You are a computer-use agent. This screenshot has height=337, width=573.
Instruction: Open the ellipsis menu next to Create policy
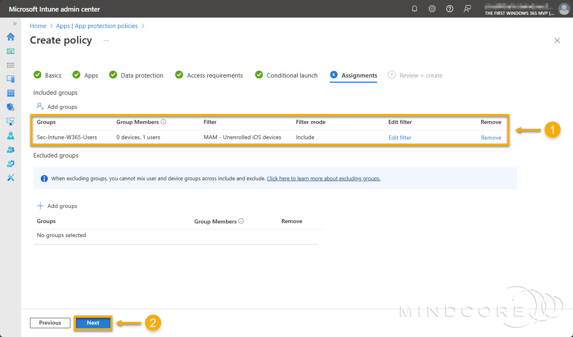click(x=106, y=40)
